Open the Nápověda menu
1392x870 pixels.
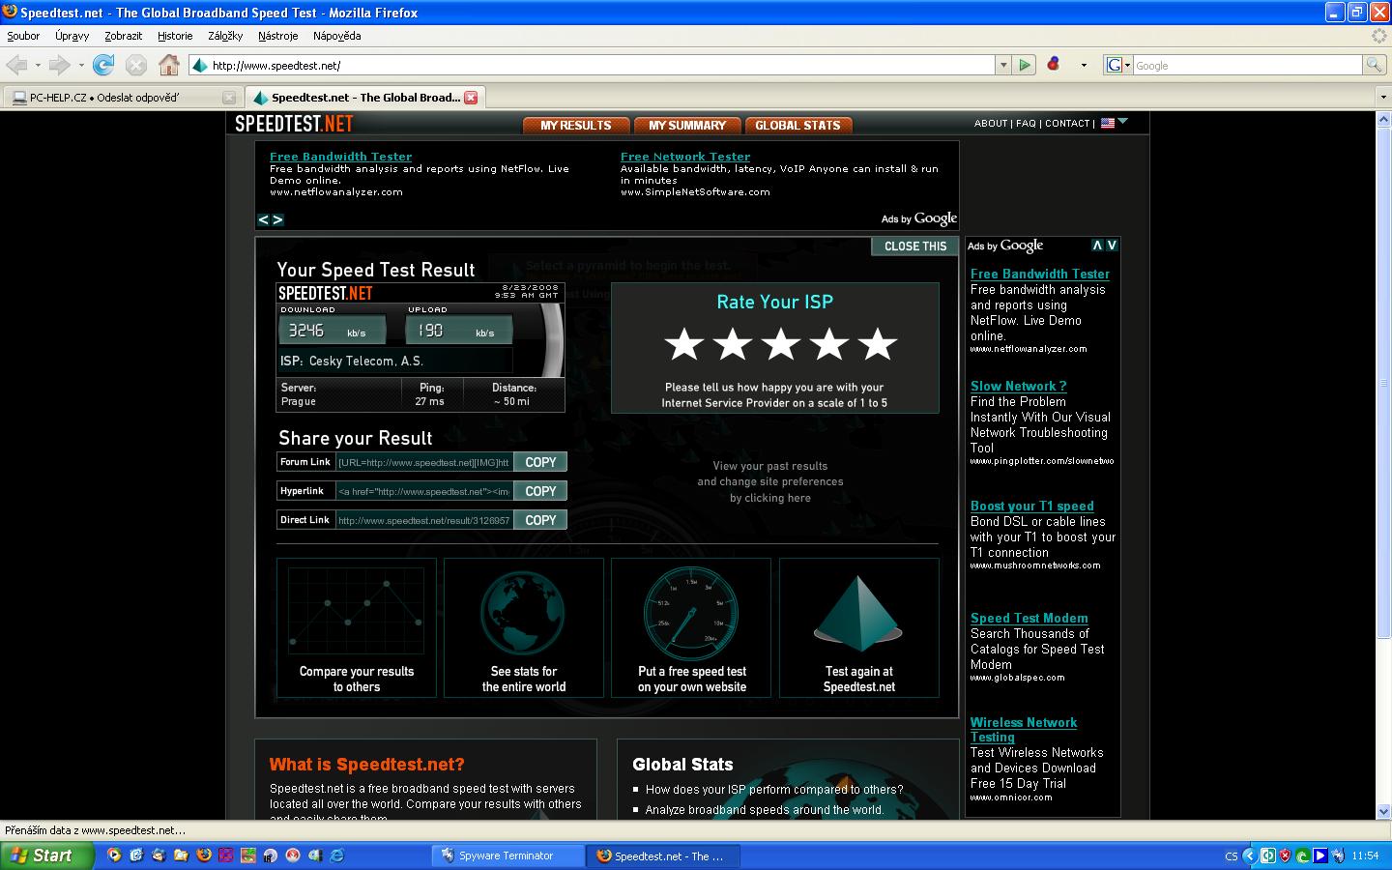click(x=336, y=36)
